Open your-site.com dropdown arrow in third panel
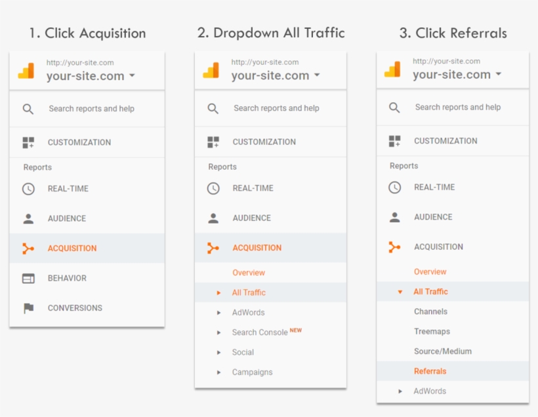 499,73
